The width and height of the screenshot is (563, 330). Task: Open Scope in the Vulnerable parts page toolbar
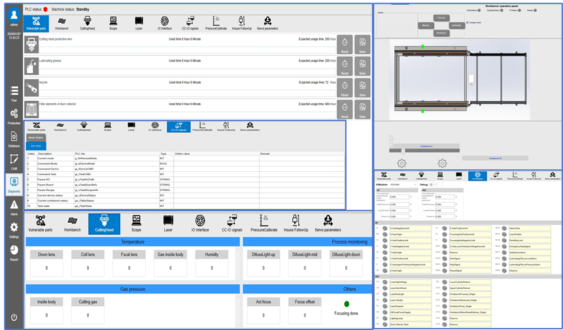tap(113, 24)
